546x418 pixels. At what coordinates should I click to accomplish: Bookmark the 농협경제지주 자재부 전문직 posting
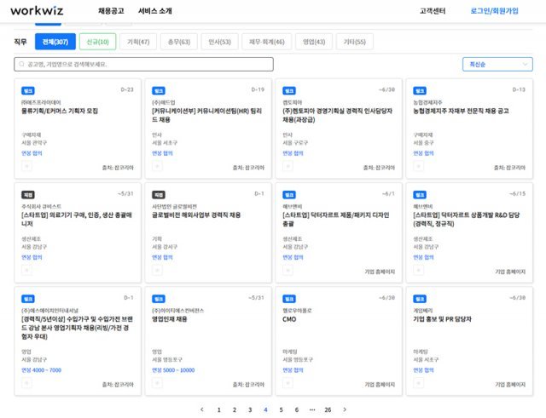pyautogui.click(x=418, y=166)
